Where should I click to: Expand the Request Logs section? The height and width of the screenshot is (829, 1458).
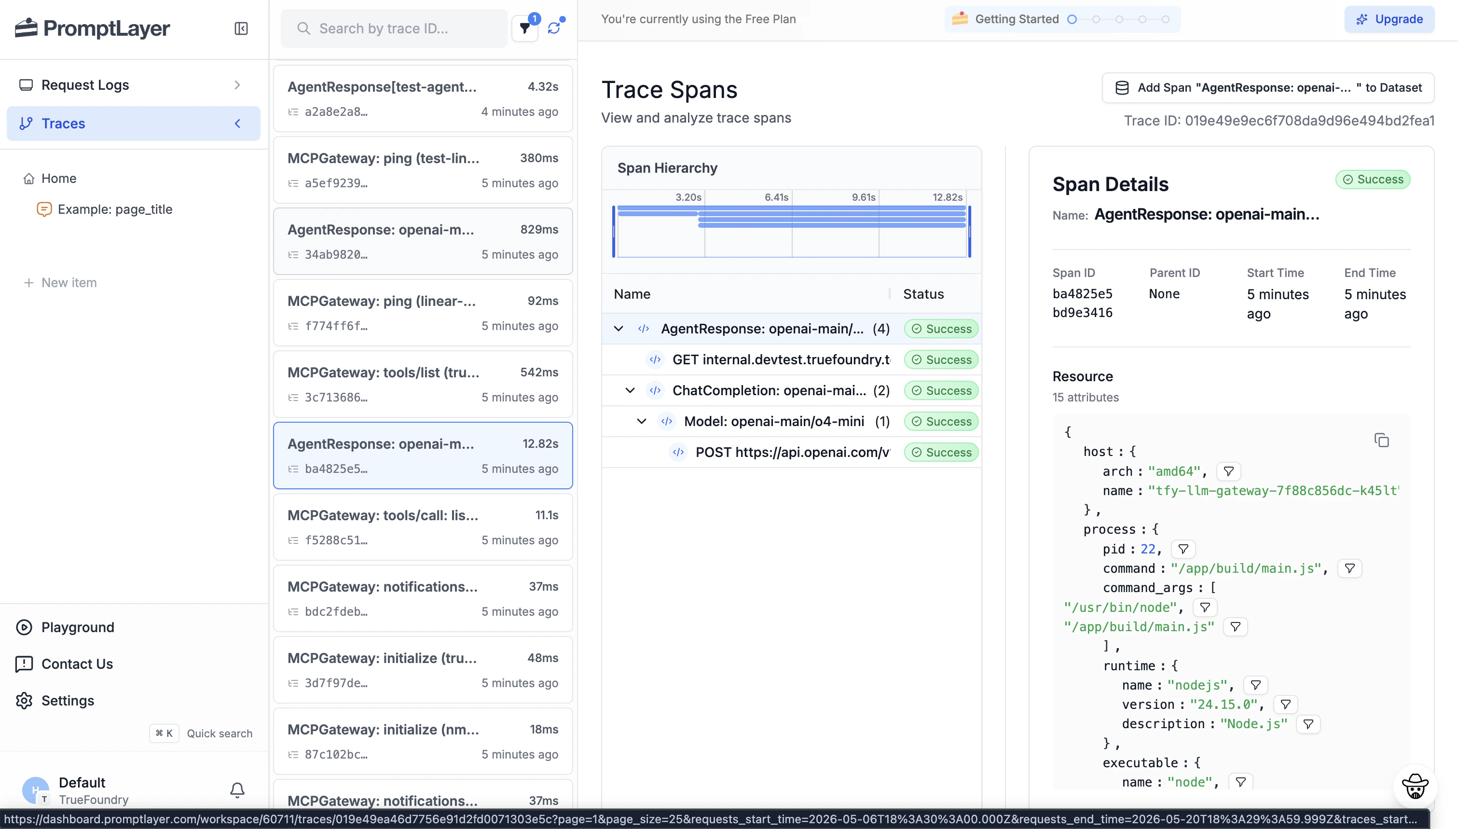pos(237,85)
